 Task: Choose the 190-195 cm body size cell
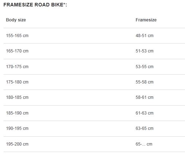(17, 128)
